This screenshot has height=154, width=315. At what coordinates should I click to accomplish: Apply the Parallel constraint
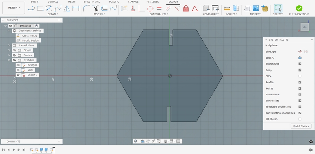[168, 8]
